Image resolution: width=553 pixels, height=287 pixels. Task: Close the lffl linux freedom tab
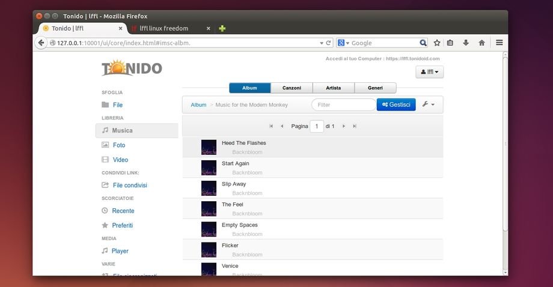click(x=209, y=29)
